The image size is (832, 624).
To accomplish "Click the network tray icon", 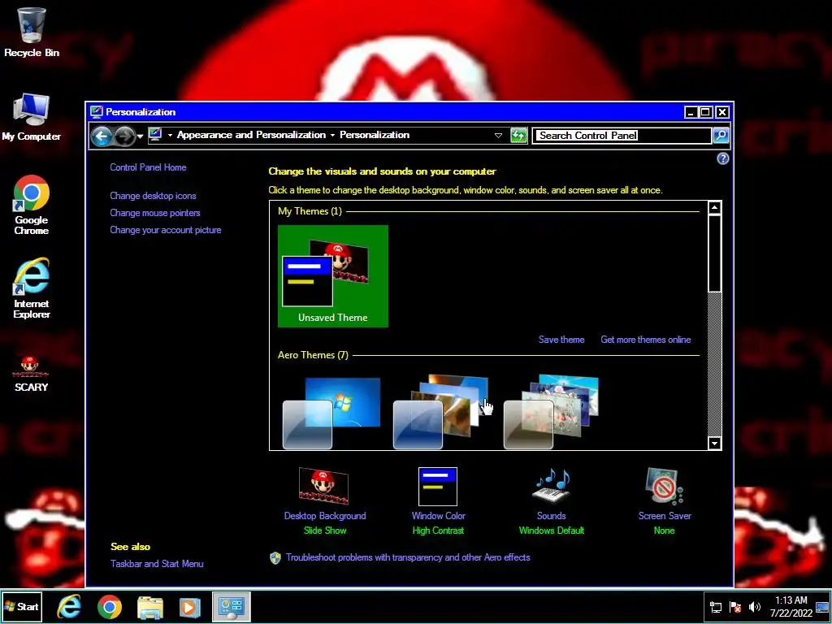I will click(x=715, y=607).
